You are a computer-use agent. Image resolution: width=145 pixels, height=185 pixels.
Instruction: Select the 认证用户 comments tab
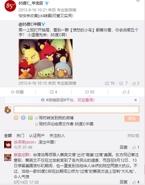[x=37, y=136]
